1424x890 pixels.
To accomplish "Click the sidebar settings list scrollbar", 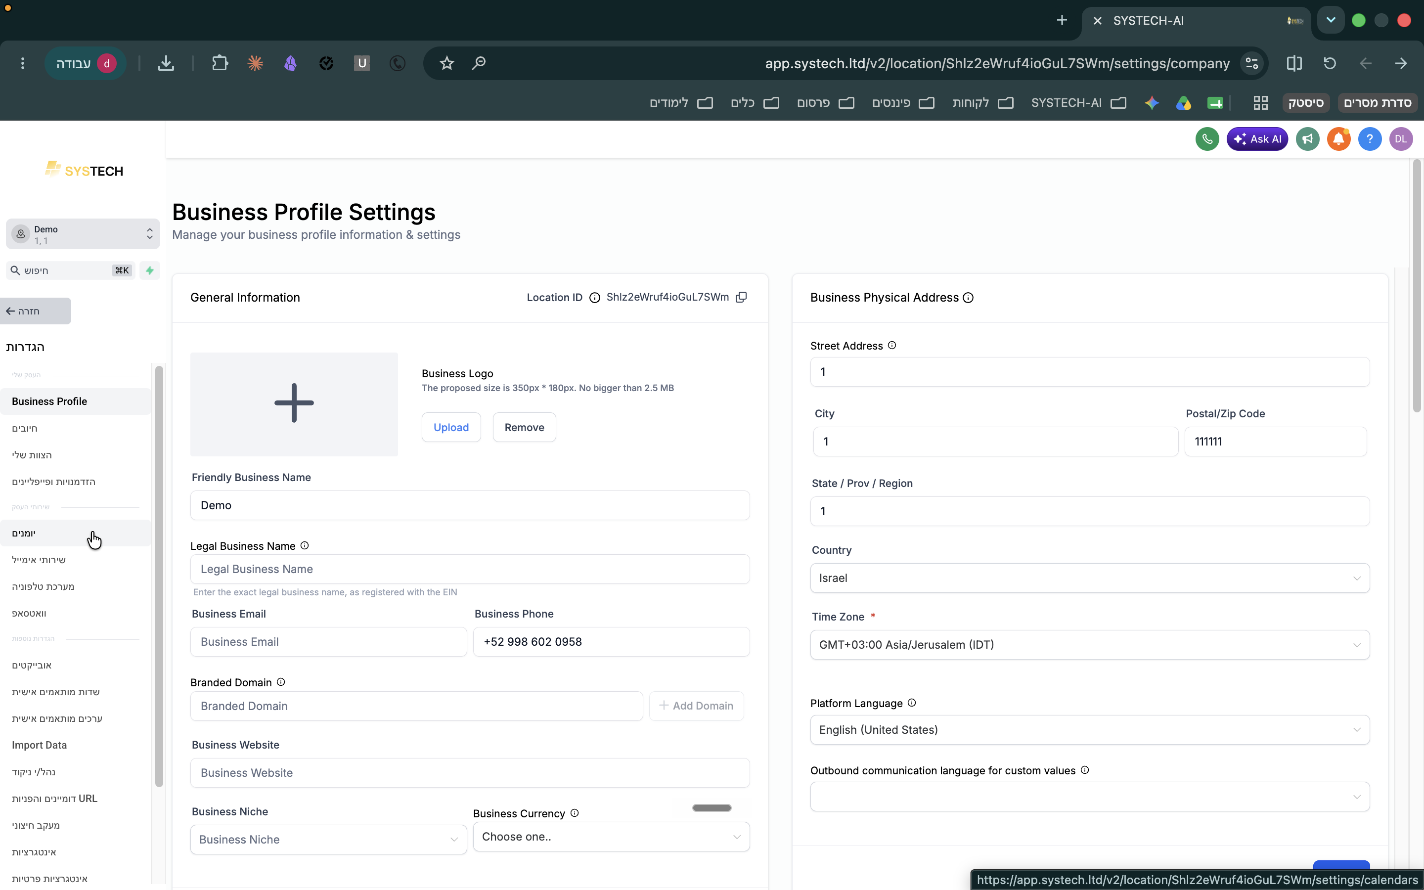I will click(159, 576).
